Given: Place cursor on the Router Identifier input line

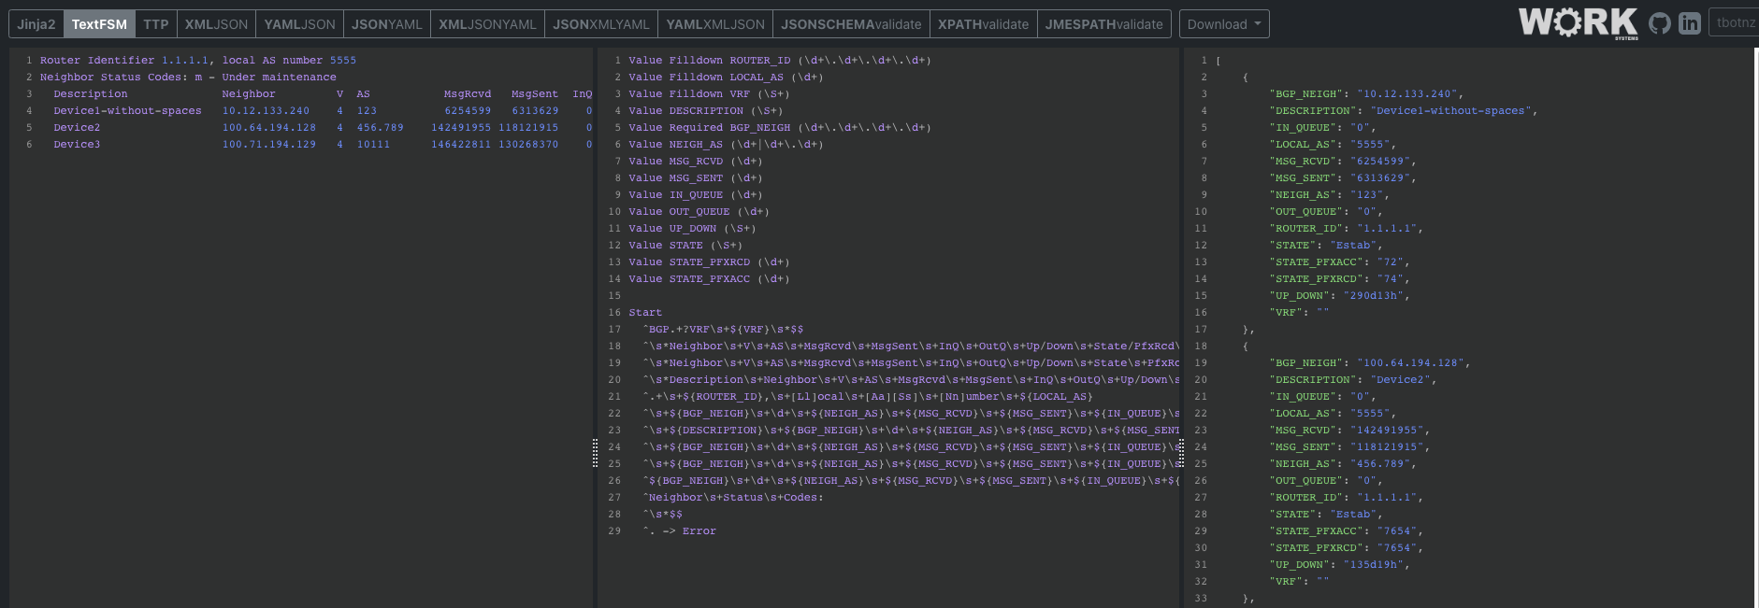Looking at the screenshot, I should (198, 60).
